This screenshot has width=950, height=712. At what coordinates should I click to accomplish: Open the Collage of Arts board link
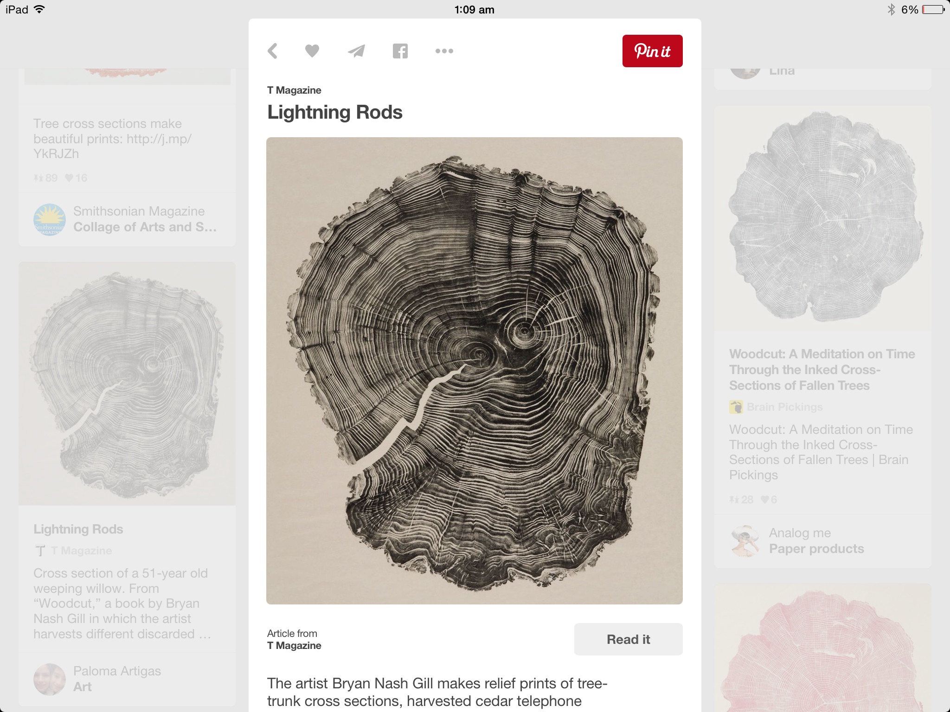(145, 227)
